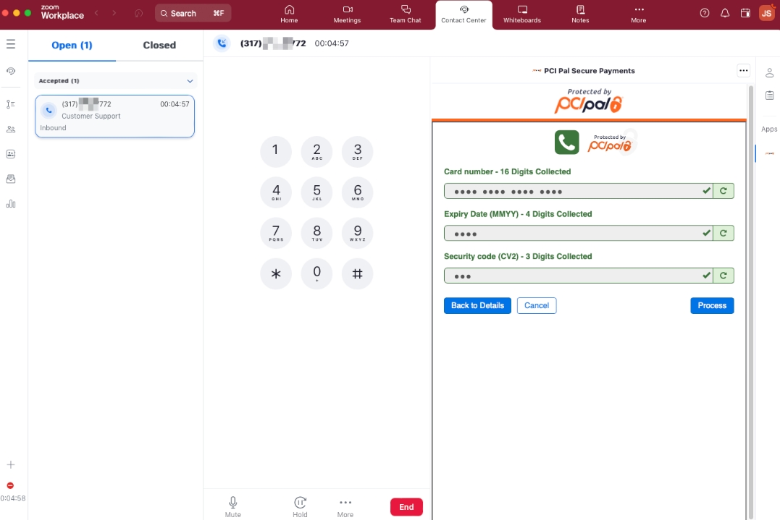Reset the Security code field
This screenshot has width=780, height=520.
click(x=724, y=276)
